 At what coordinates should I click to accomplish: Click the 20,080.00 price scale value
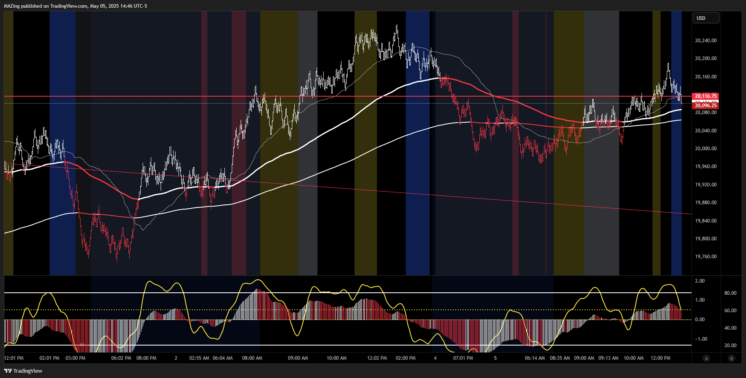(x=706, y=112)
